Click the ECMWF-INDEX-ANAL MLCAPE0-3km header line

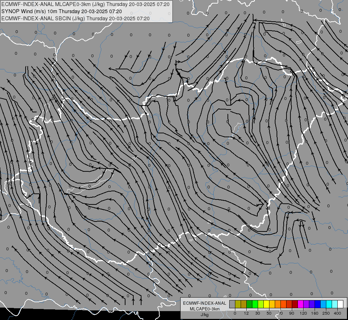[x=85, y=4]
